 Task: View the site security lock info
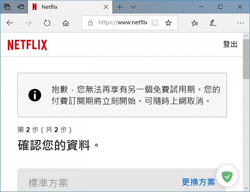click(90, 23)
